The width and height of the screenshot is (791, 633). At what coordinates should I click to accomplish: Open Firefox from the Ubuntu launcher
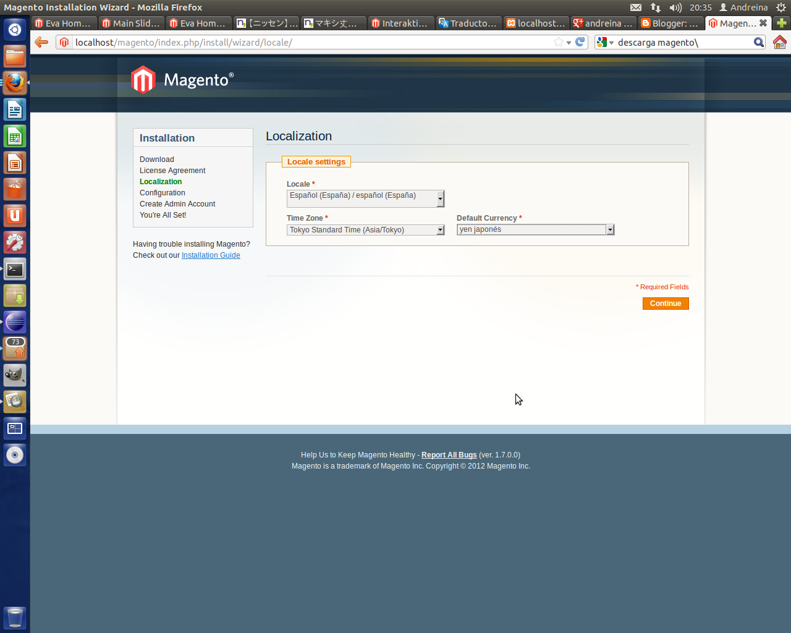[x=15, y=82]
